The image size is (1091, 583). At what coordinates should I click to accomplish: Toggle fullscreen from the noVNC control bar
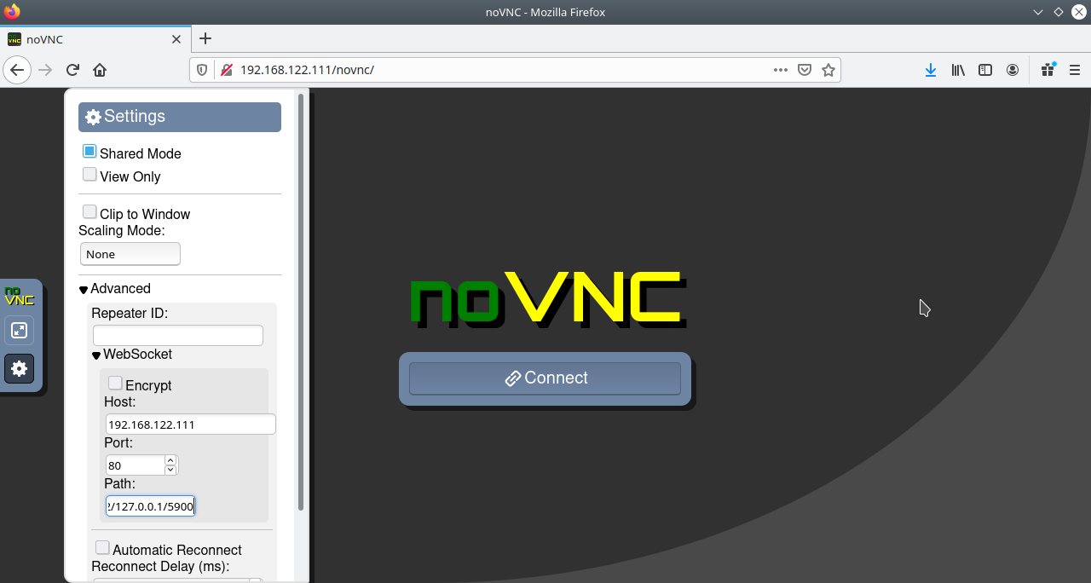click(19, 331)
